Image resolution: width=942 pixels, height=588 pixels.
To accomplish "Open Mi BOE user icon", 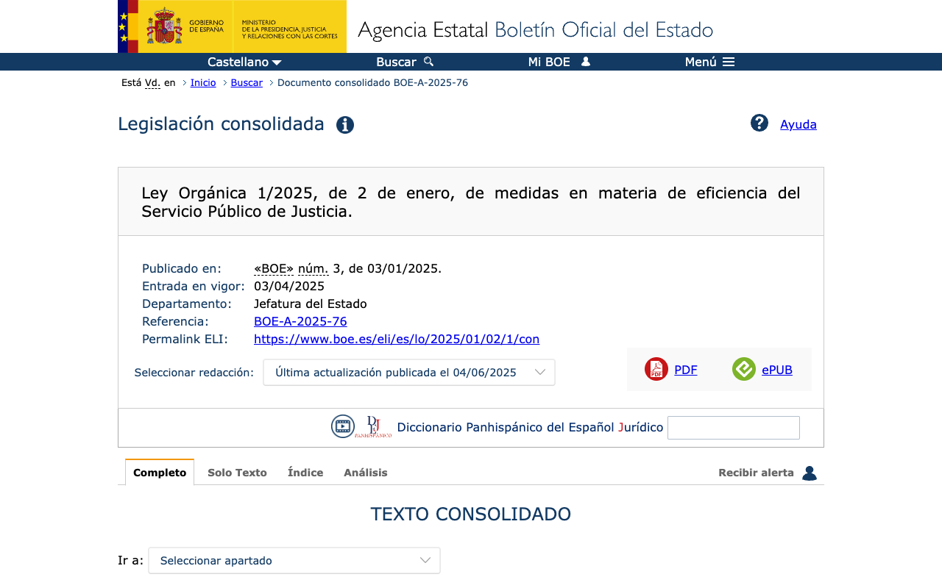I will pos(586,62).
